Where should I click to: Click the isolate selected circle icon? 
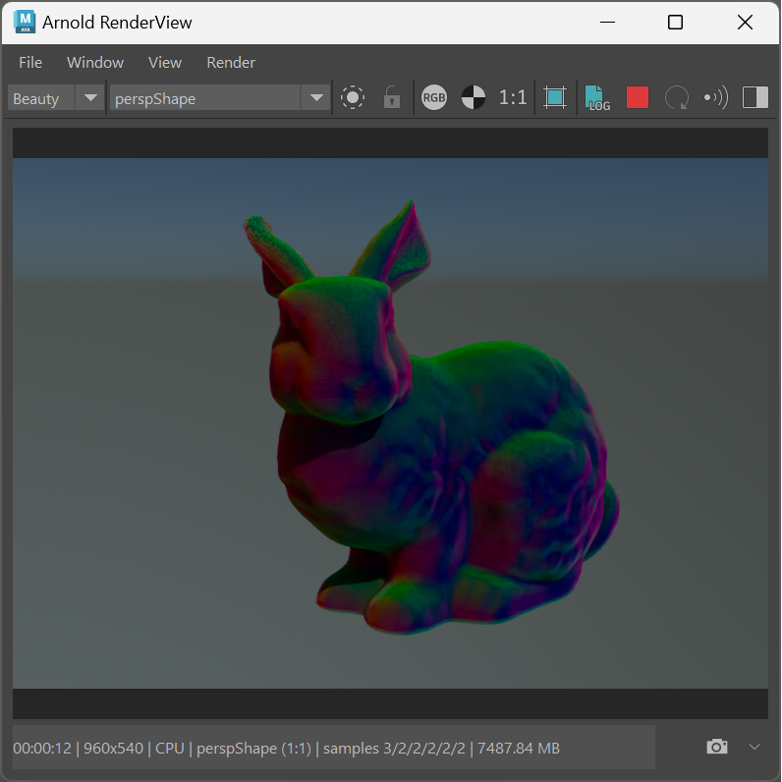[353, 97]
